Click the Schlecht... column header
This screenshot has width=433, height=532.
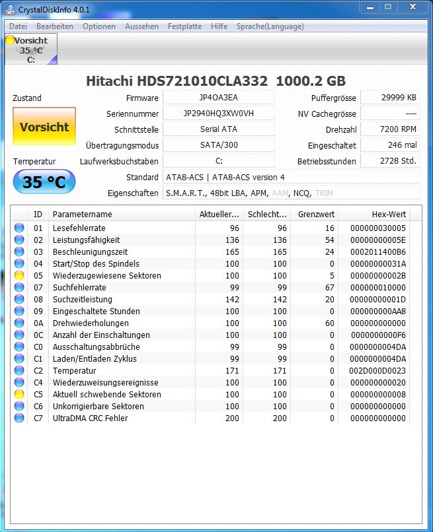267,214
